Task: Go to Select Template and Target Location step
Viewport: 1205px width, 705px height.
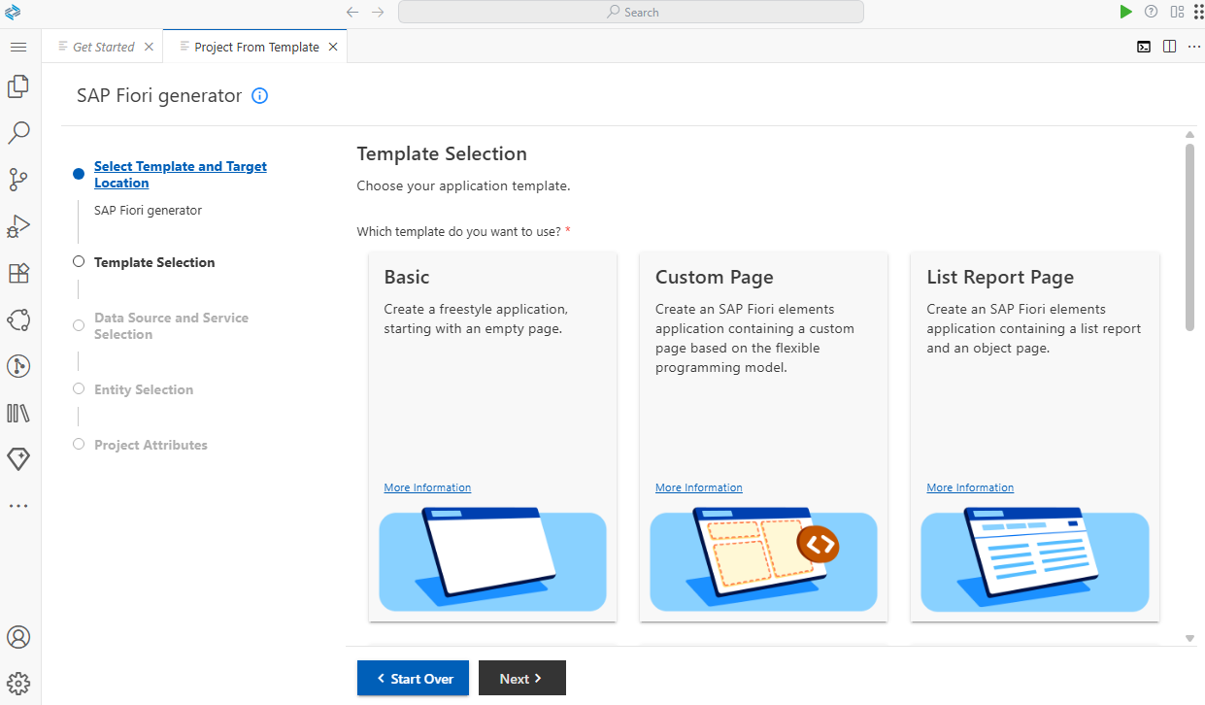Action: pos(181,175)
